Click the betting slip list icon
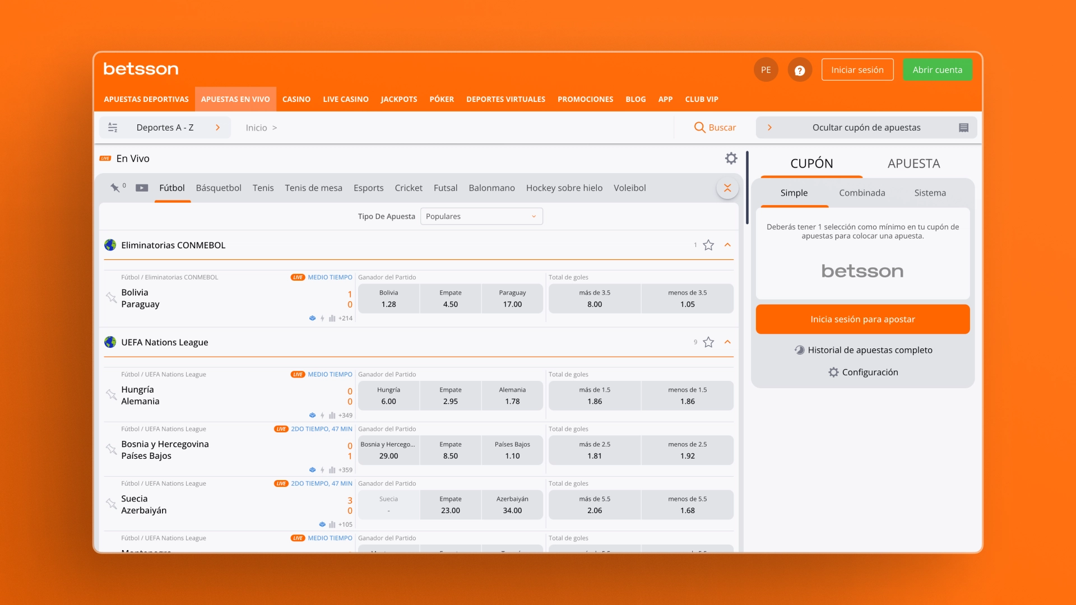The image size is (1076, 605). click(963, 128)
